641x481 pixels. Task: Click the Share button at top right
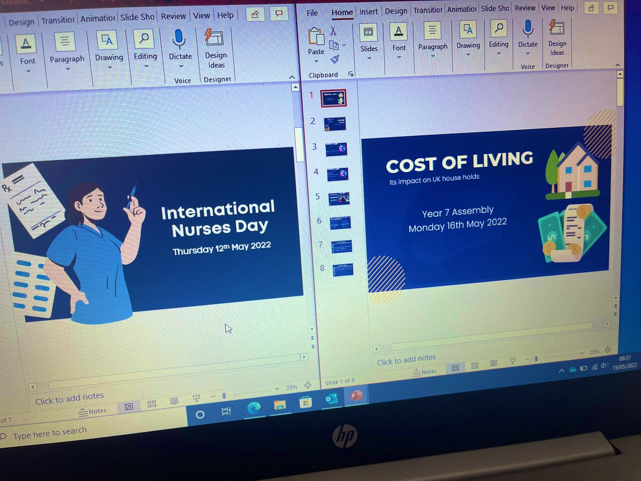point(591,8)
